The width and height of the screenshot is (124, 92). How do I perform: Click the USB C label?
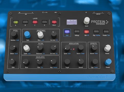56,12
